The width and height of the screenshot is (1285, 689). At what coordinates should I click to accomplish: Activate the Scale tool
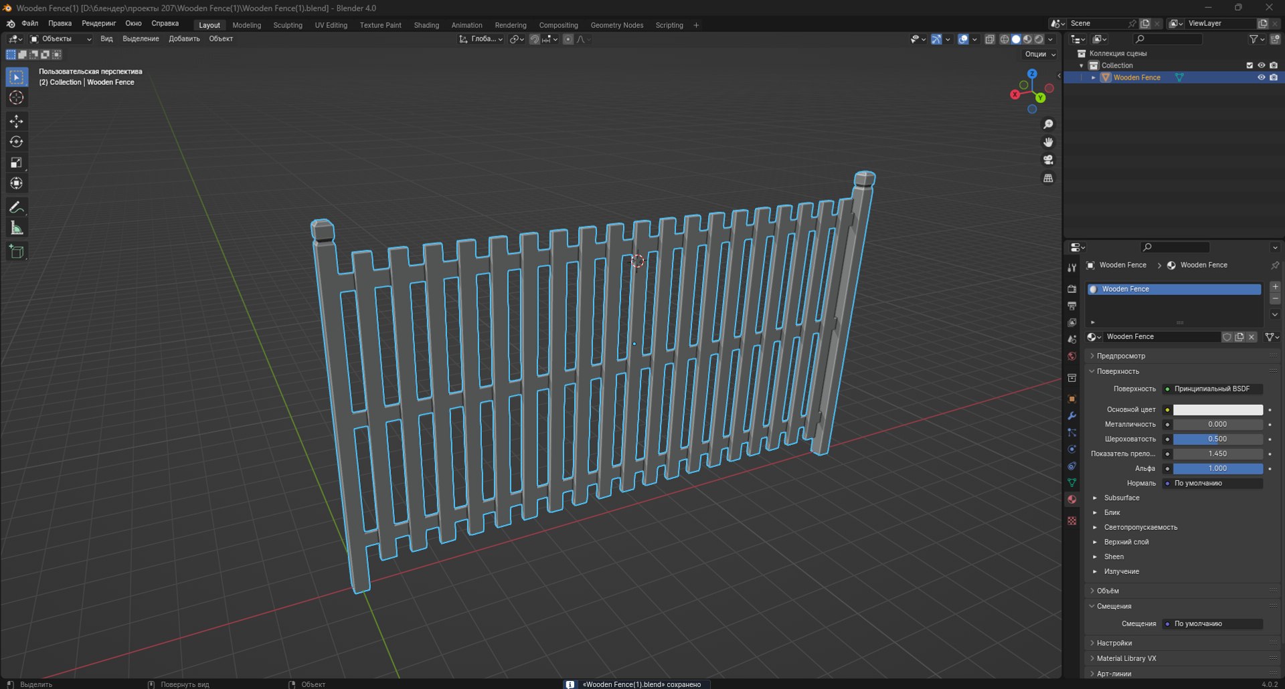click(x=17, y=163)
